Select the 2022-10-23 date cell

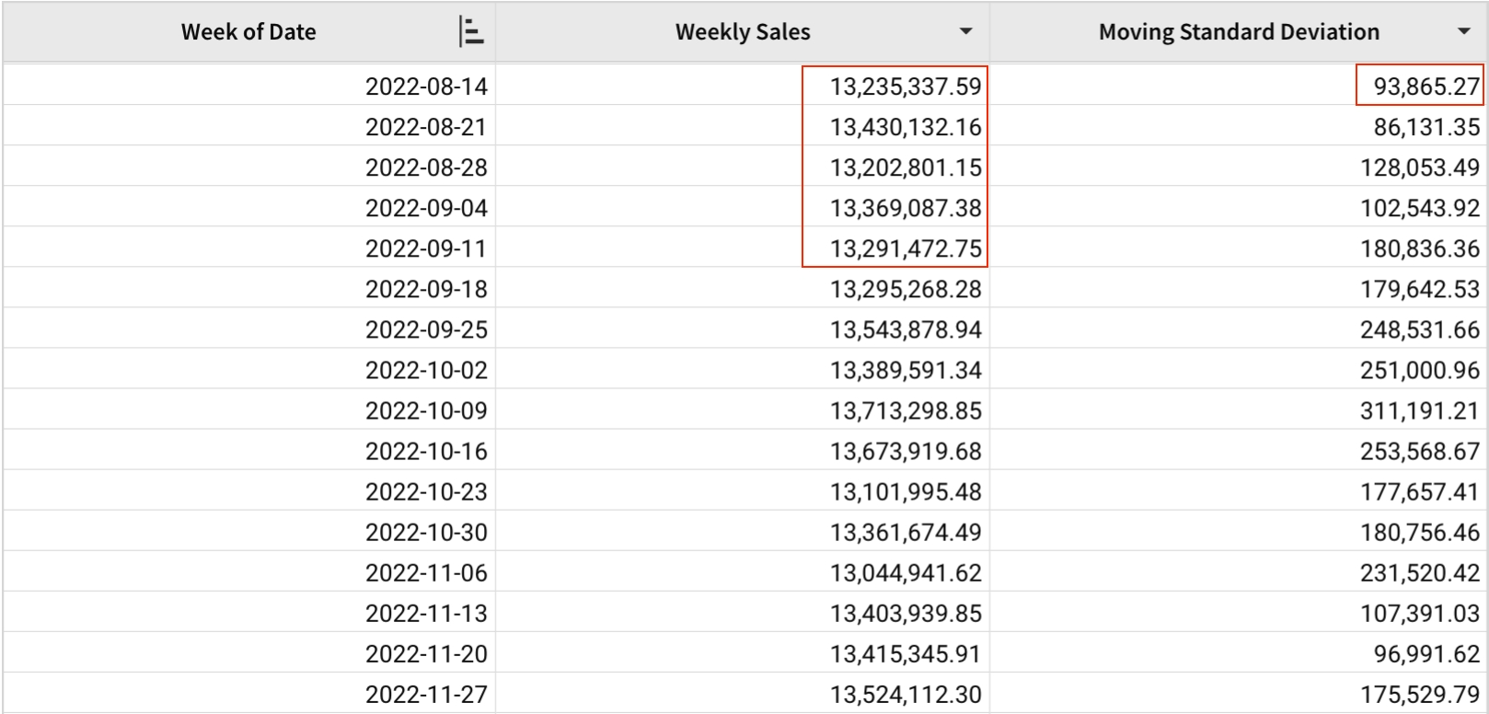pyautogui.click(x=426, y=491)
